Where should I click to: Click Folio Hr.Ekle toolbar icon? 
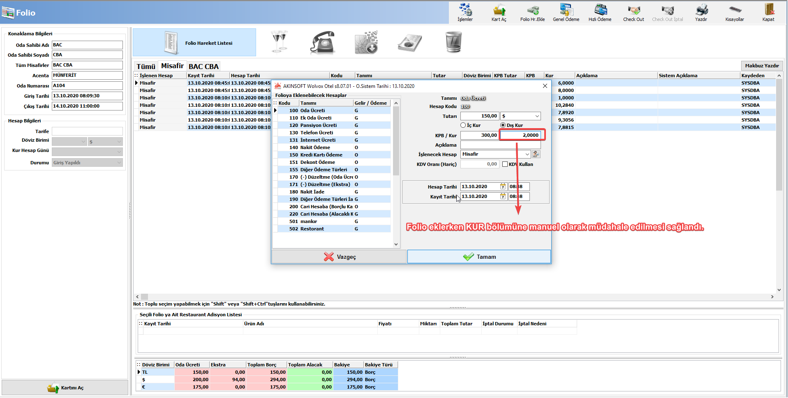532,12
